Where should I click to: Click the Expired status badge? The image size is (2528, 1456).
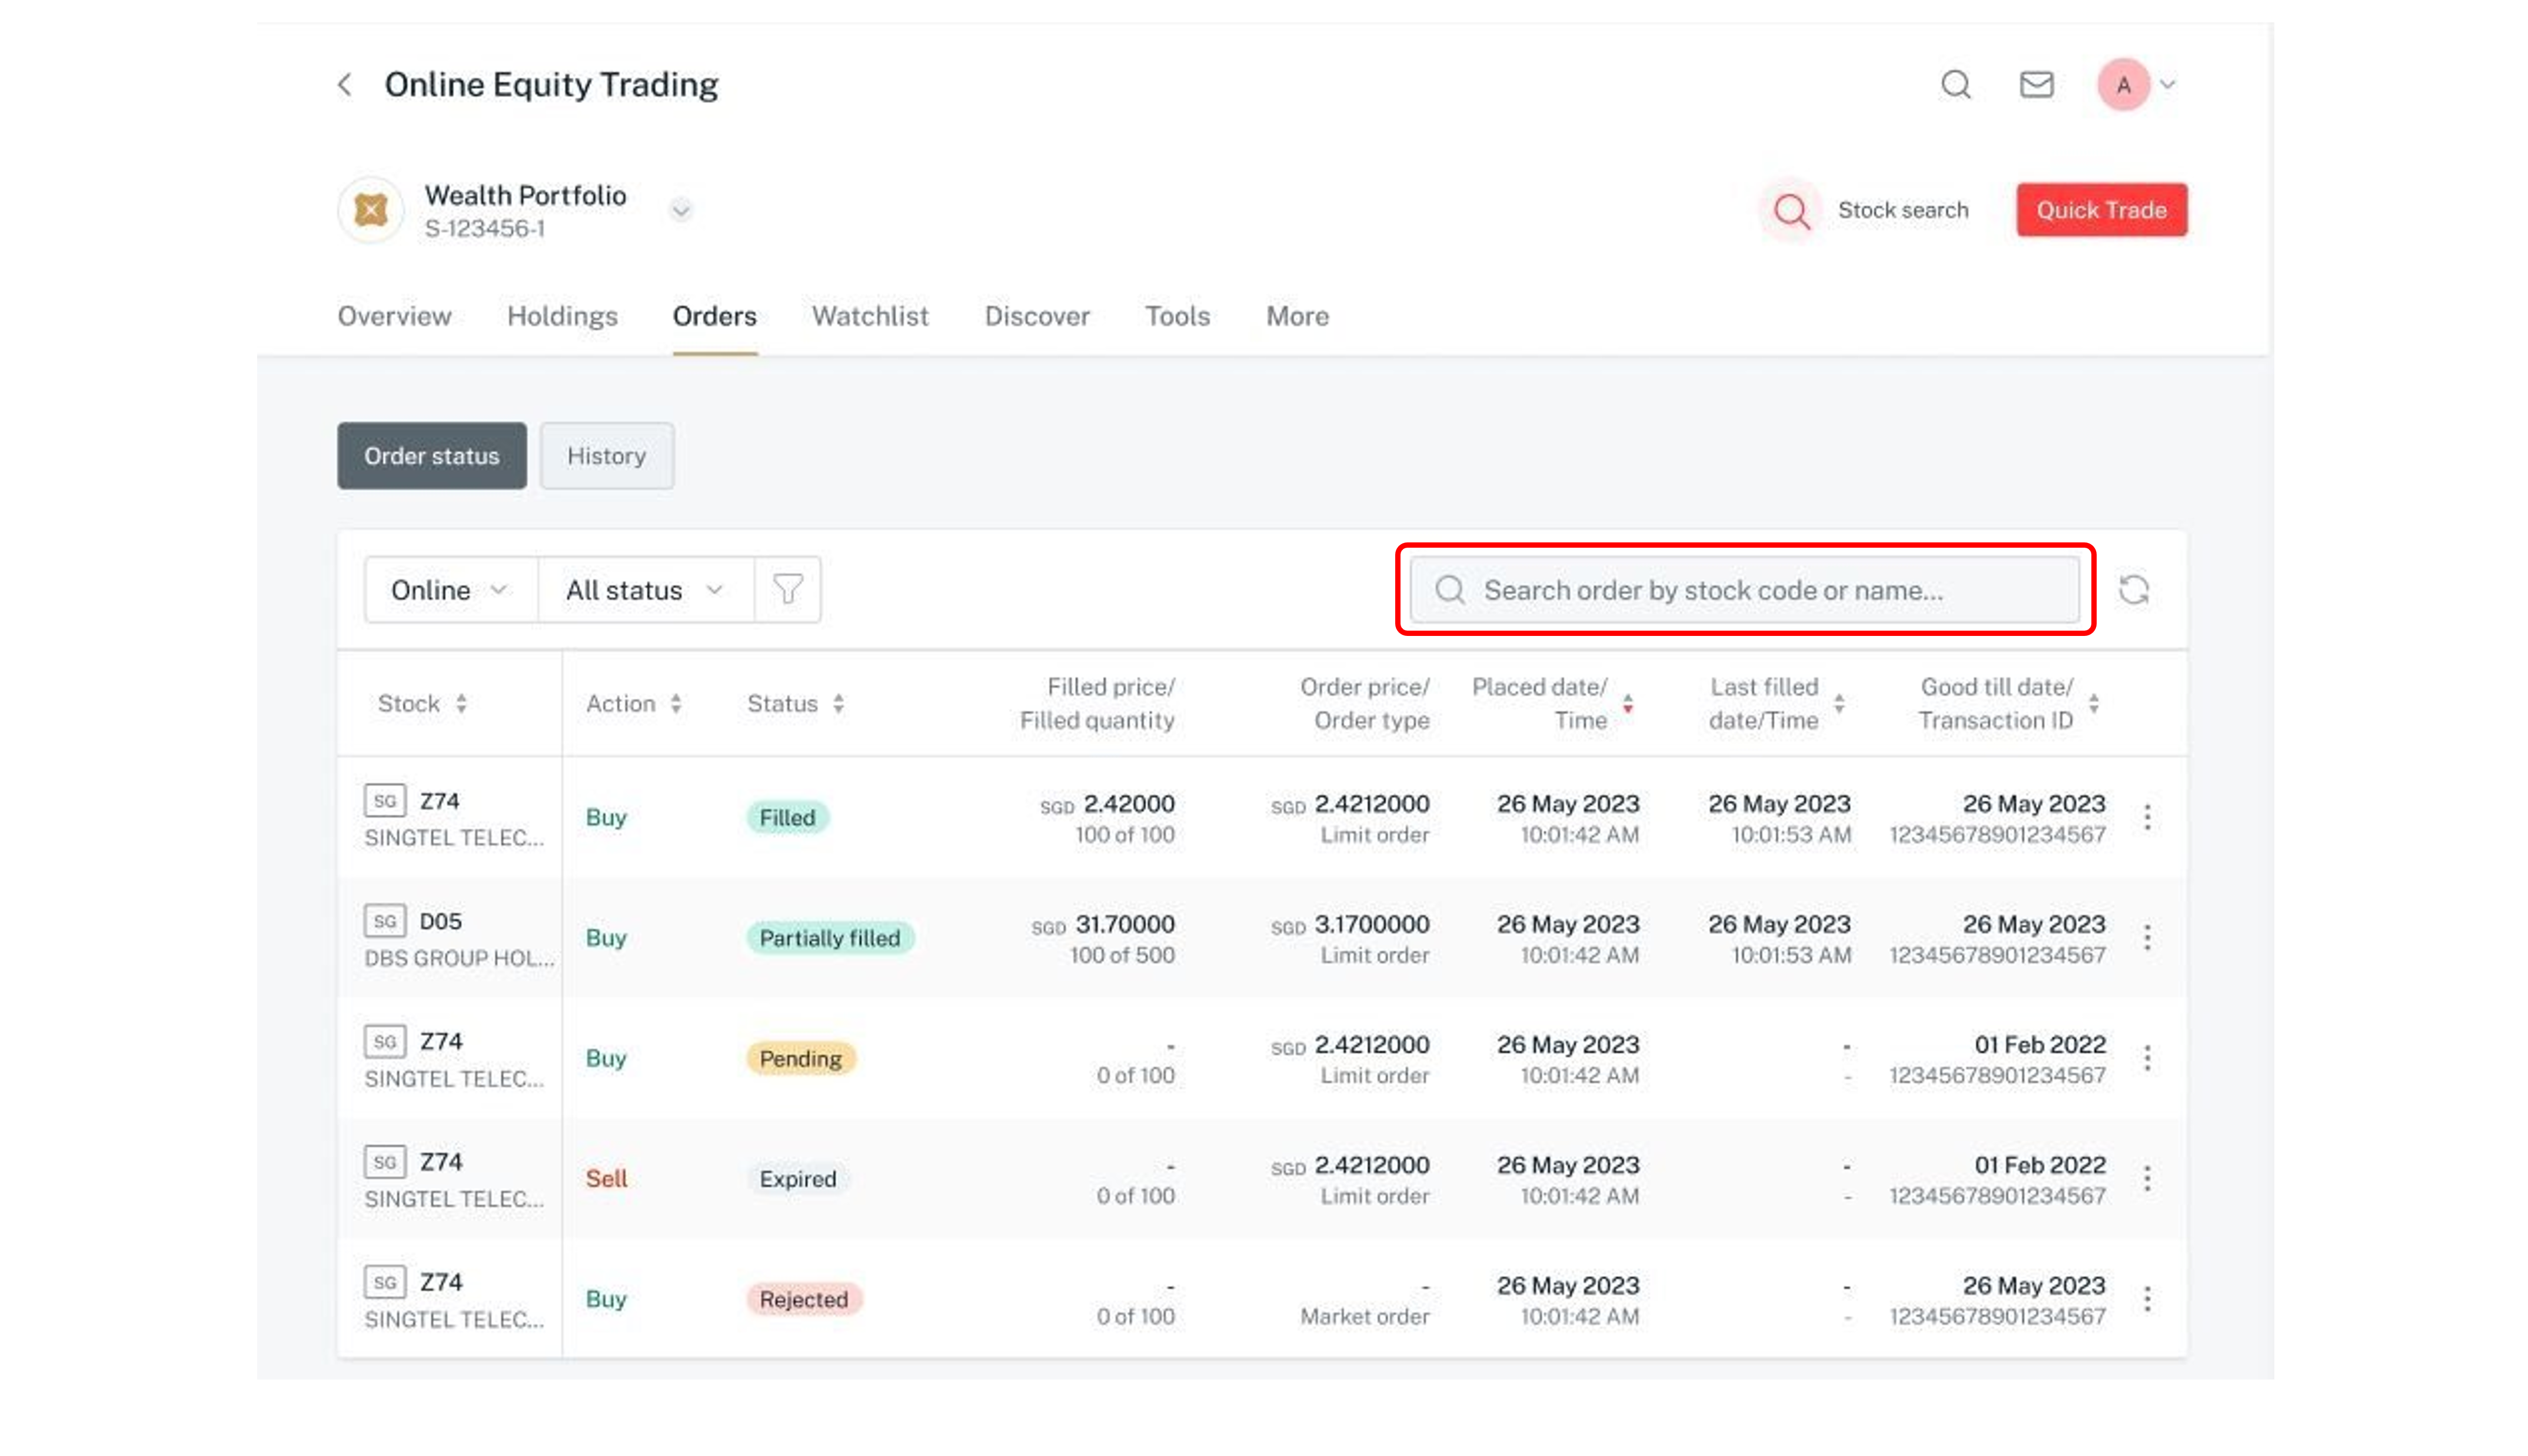[x=797, y=1179]
